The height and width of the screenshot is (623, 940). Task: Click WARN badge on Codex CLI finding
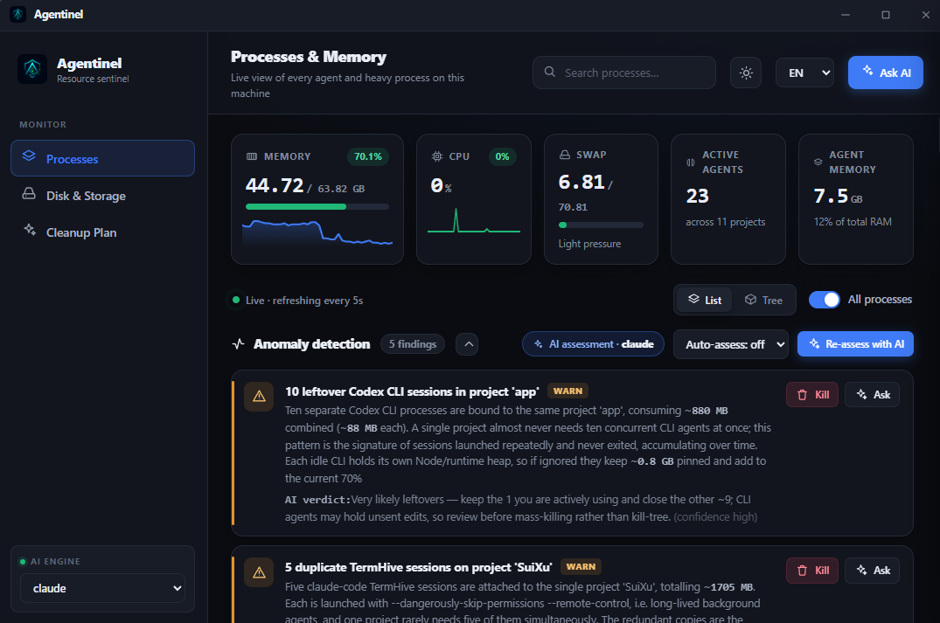pos(567,391)
